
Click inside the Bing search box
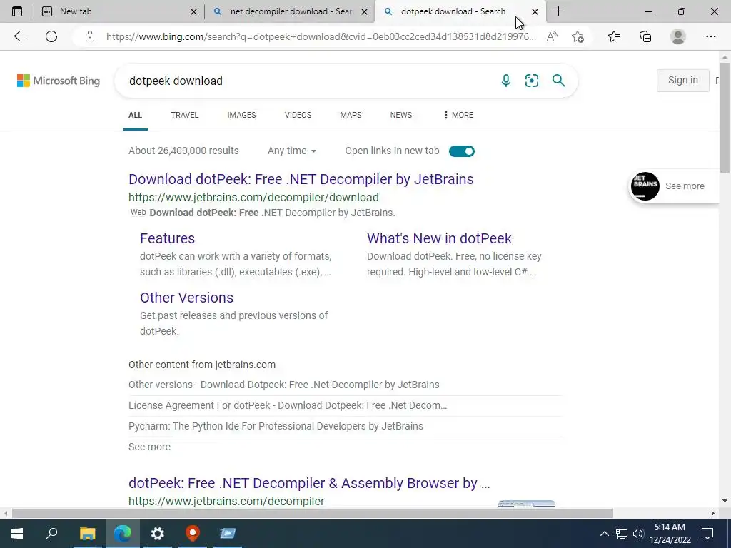[308, 81]
